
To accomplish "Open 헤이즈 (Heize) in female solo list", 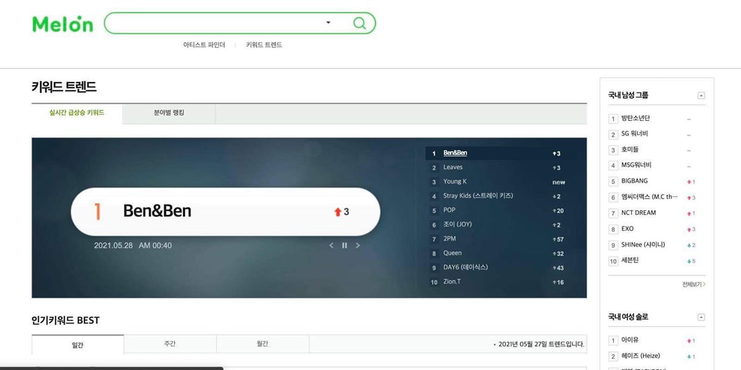I will click(641, 356).
